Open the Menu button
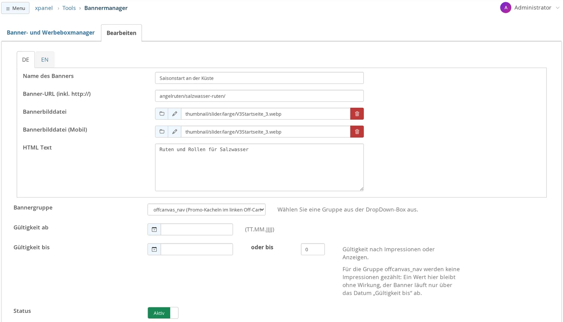 point(15,8)
